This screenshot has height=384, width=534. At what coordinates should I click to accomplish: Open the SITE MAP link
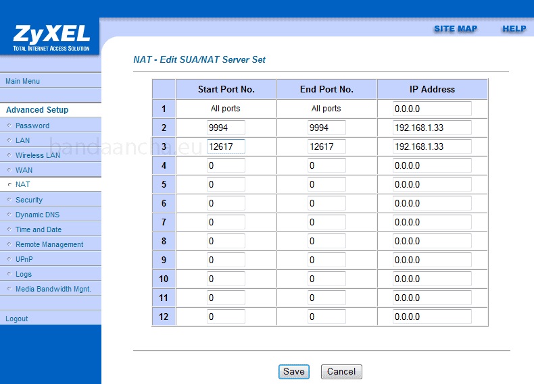(x=456, y=29)
